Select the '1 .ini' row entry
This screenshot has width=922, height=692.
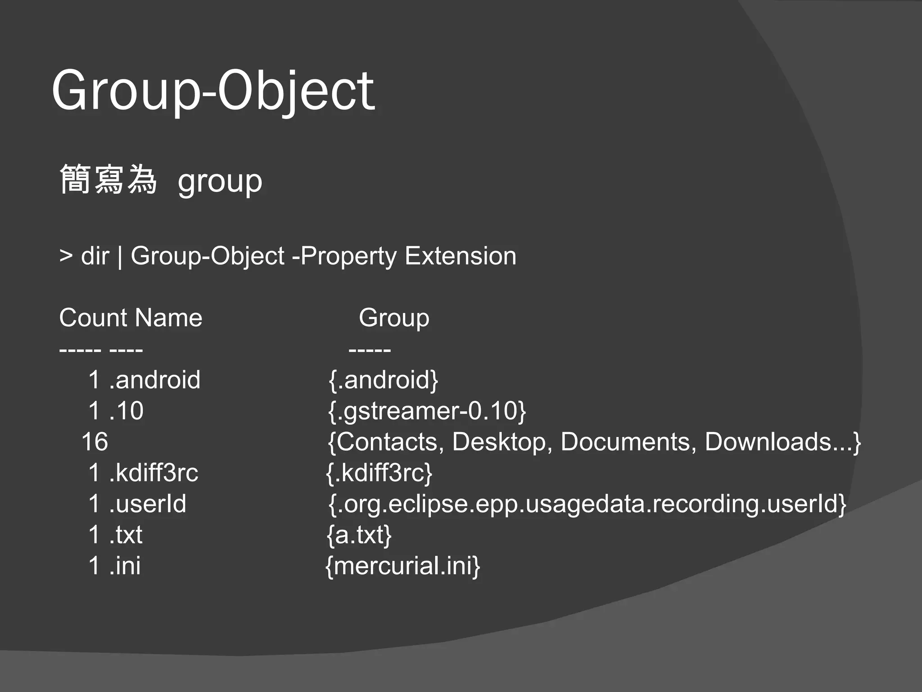114,565
